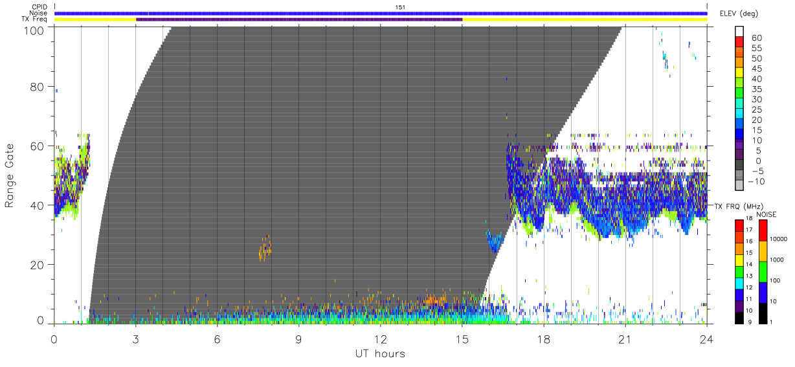This screenshot has width=795, height=367.
Task: Pick the green swatch in the NOISE colorbar
Action: click(x=763, y=272)
